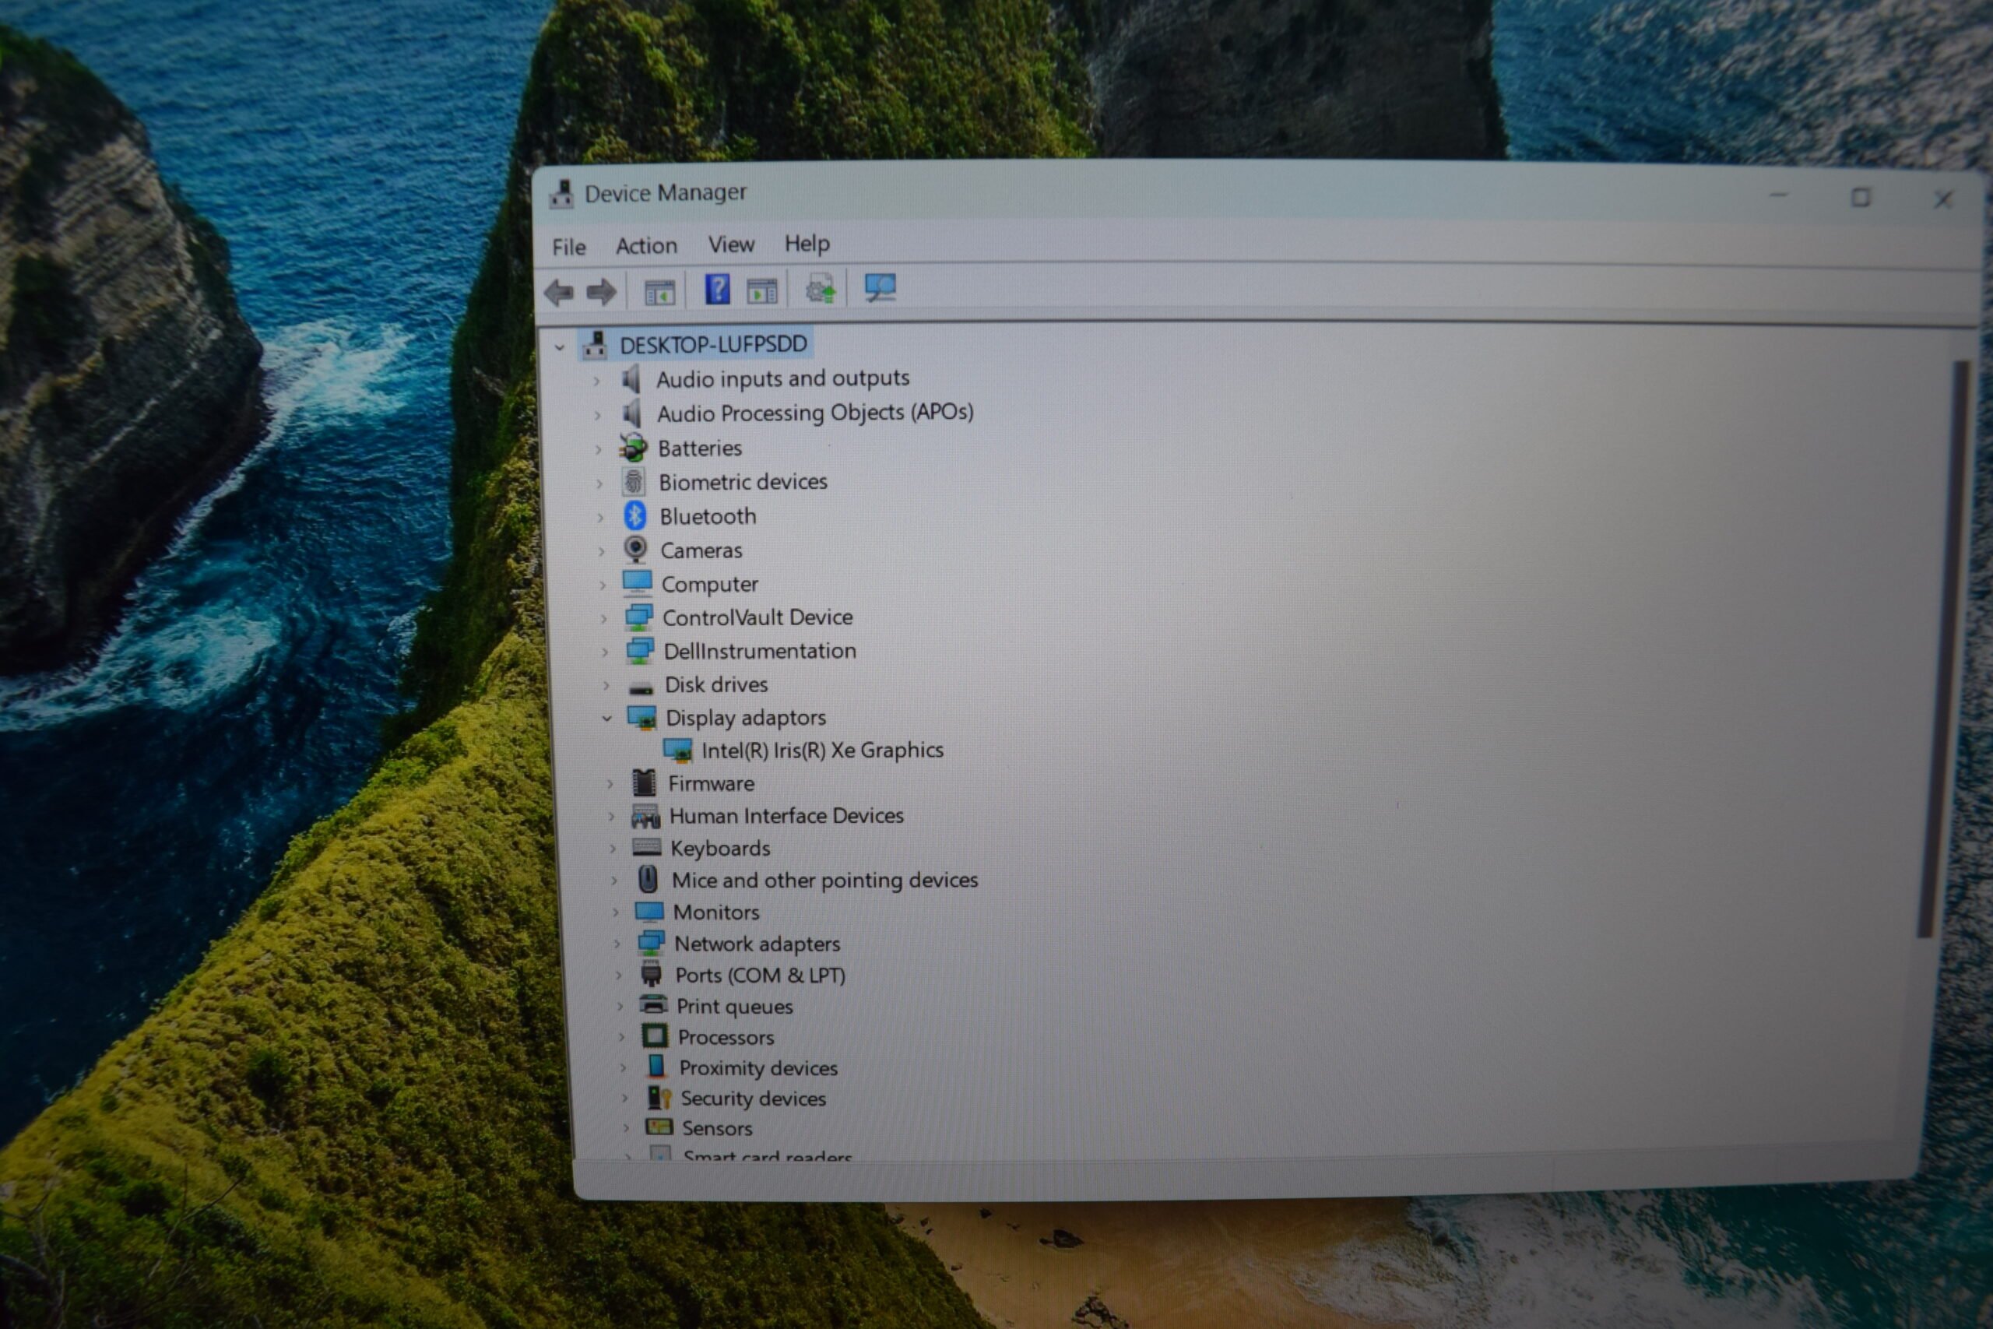Image resolution: width=1993 pixels, height=1329 pixels.
Task: Click the Biometric devices fingerprint icon
Action: 634,481
